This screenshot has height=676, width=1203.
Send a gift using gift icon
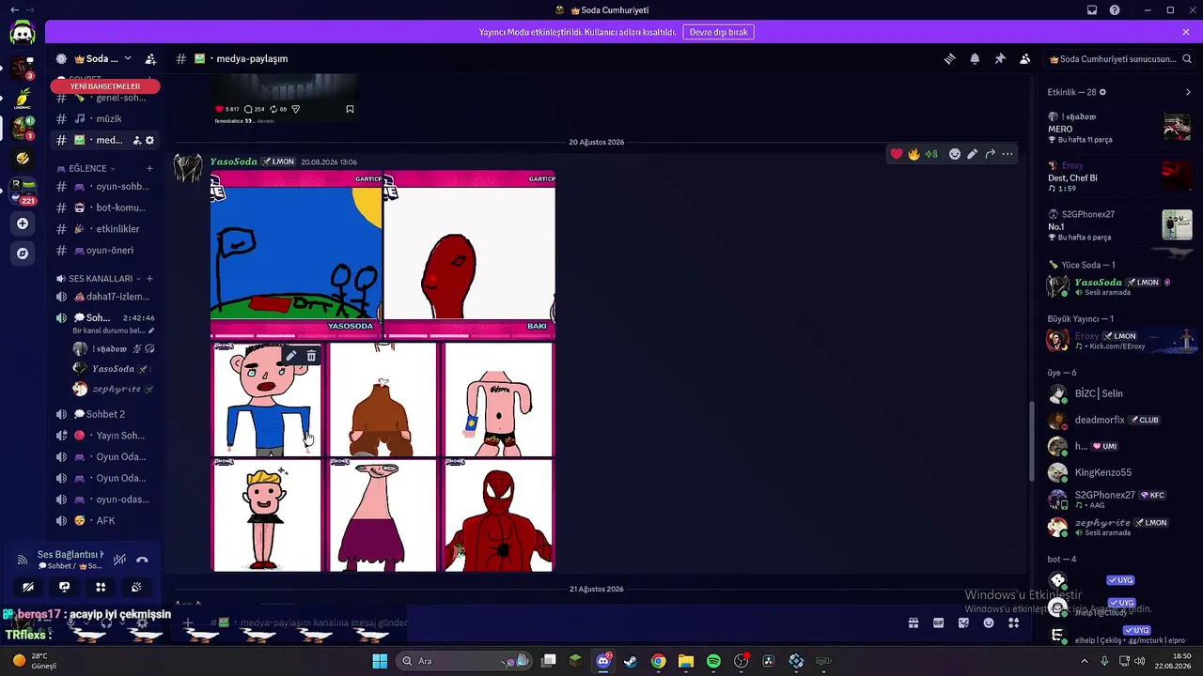pos(913,622)
